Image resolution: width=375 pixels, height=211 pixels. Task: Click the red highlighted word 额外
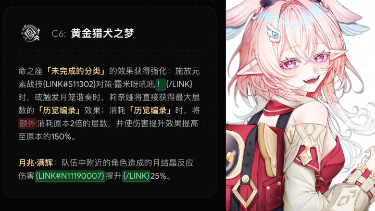coord(28,123)
